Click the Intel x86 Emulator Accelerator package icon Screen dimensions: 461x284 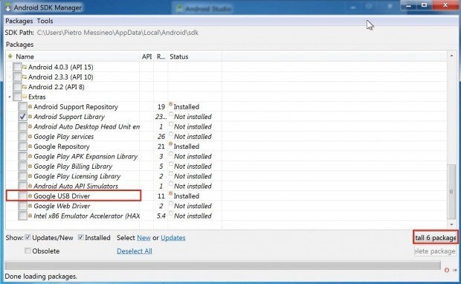30,216
